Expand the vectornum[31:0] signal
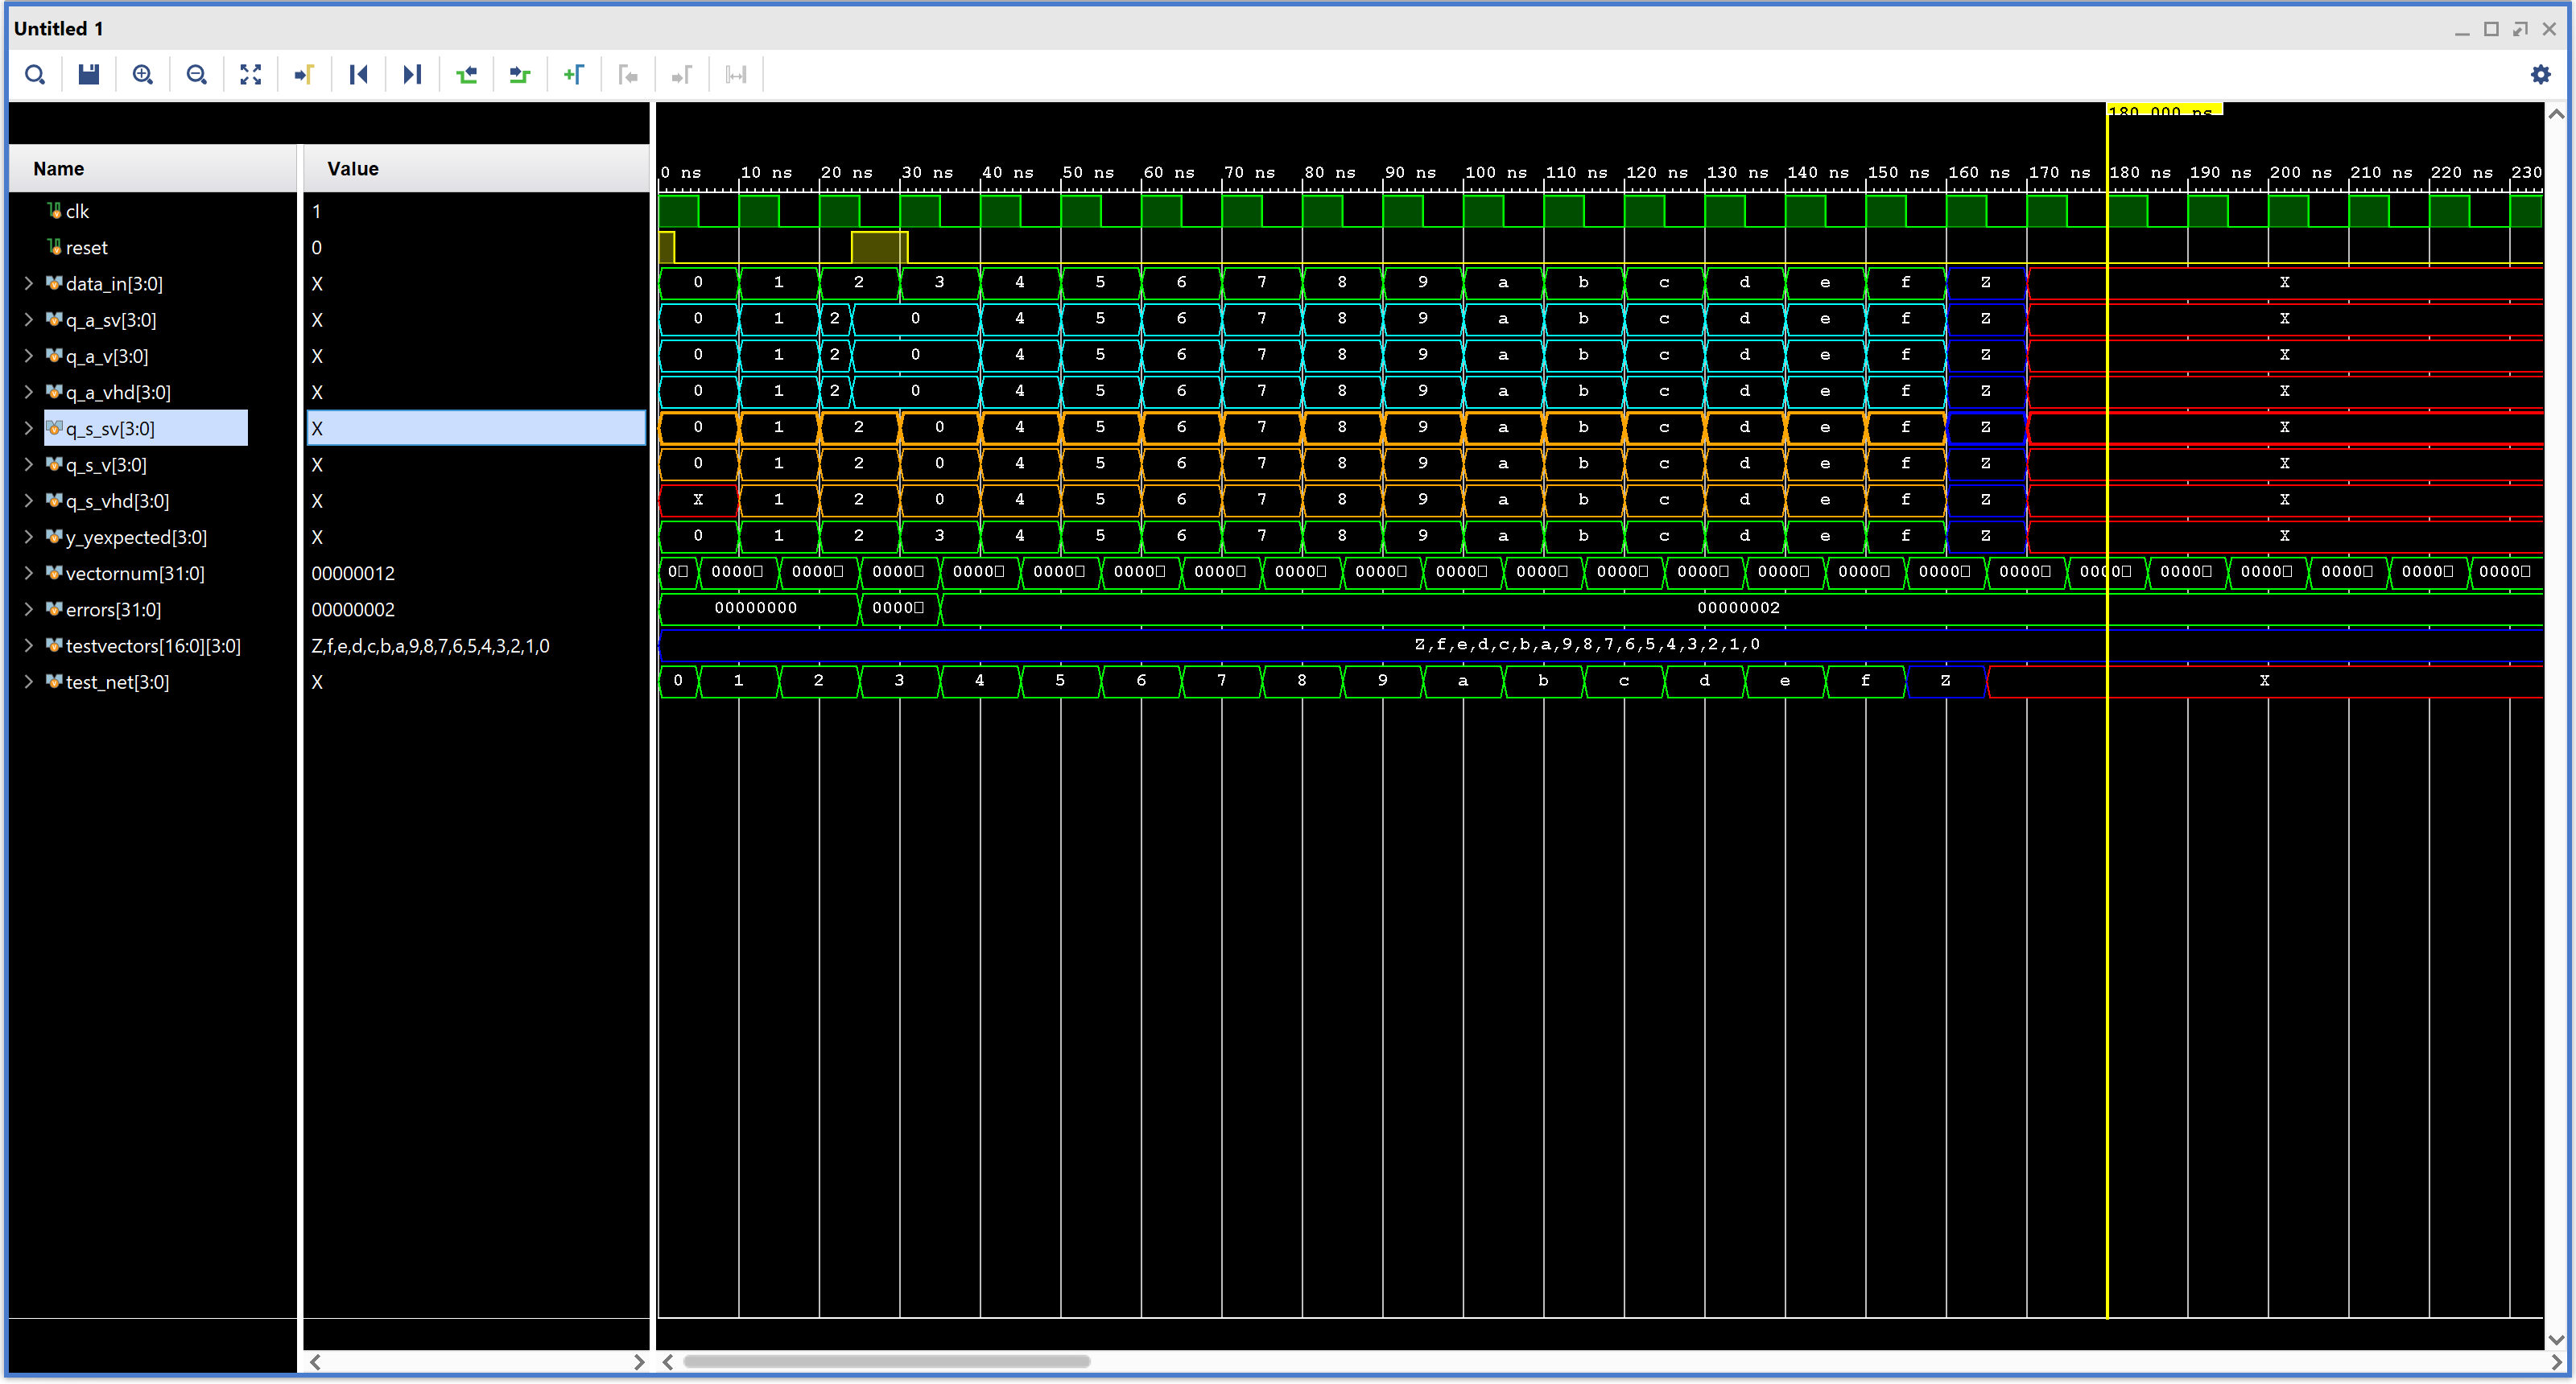Image resolution: width=2576 pixels, height=1384 pixels. [29, 574]
